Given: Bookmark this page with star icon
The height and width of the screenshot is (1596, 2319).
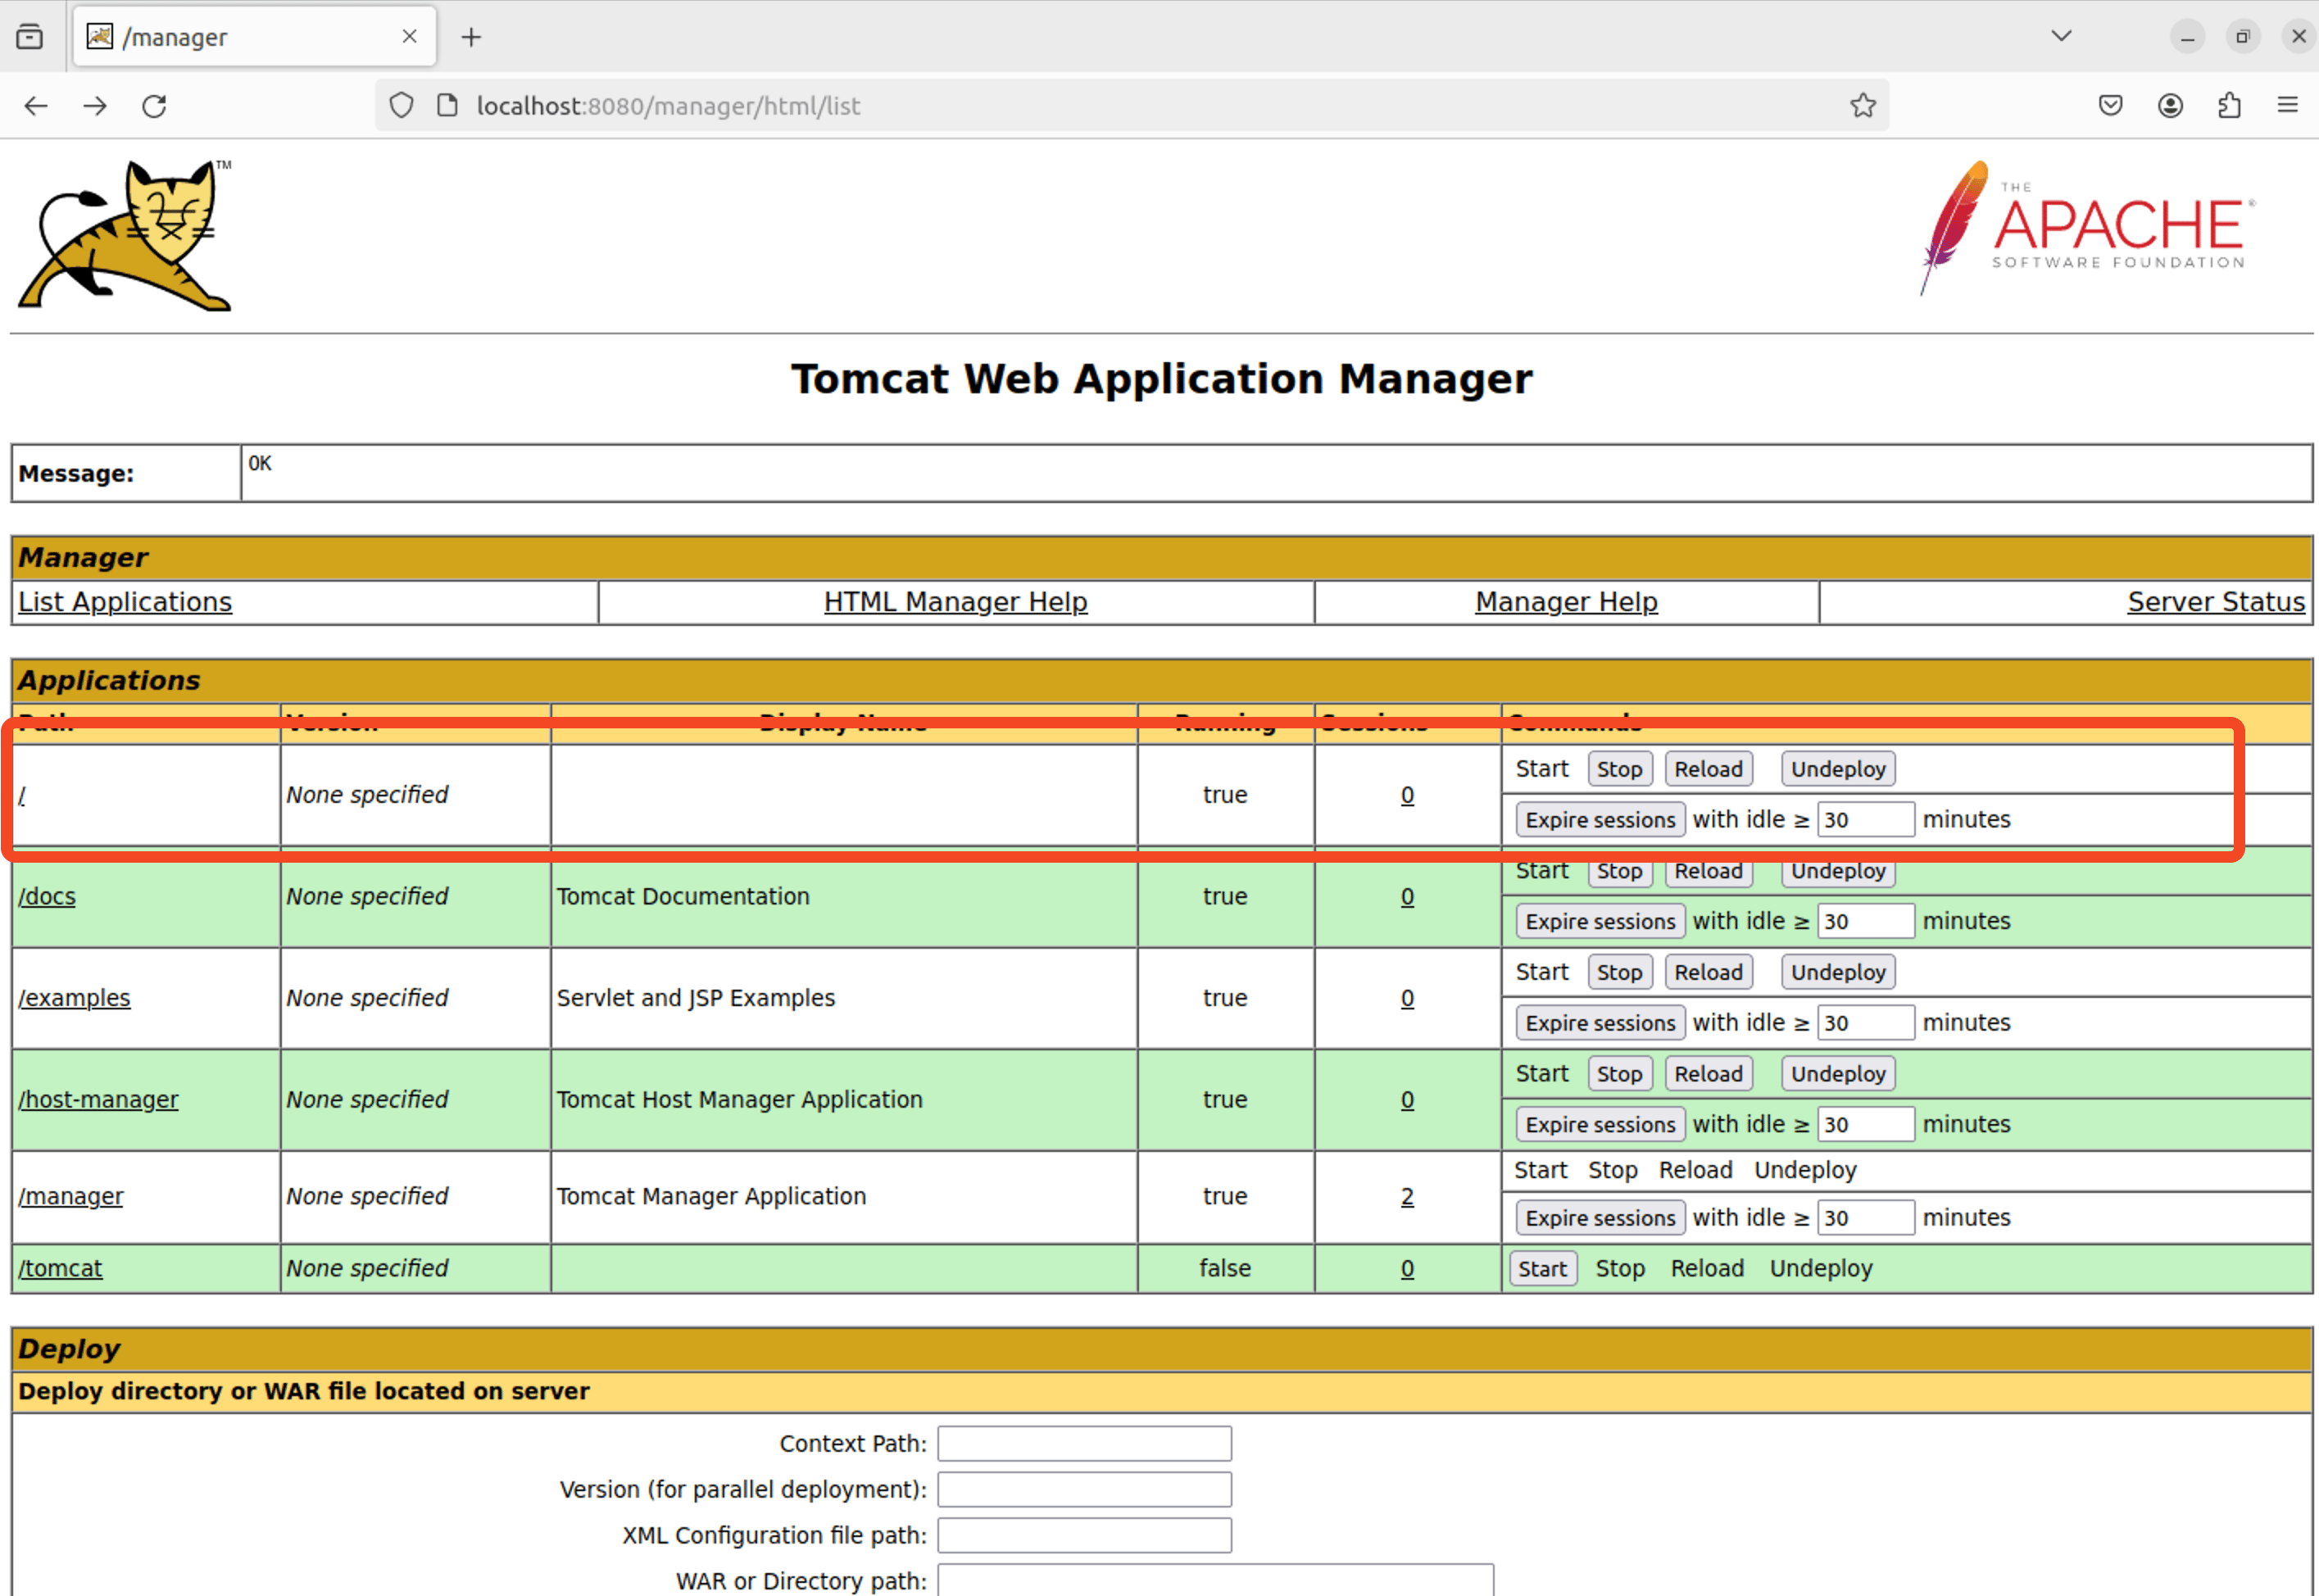Looking at the screenshot, I should click(x=1862, y=106).
